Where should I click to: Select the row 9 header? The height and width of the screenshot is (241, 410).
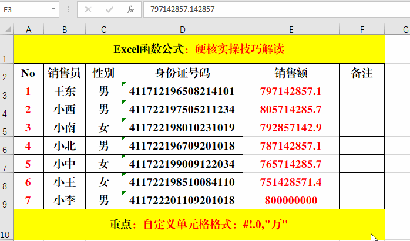coord(6,201)
